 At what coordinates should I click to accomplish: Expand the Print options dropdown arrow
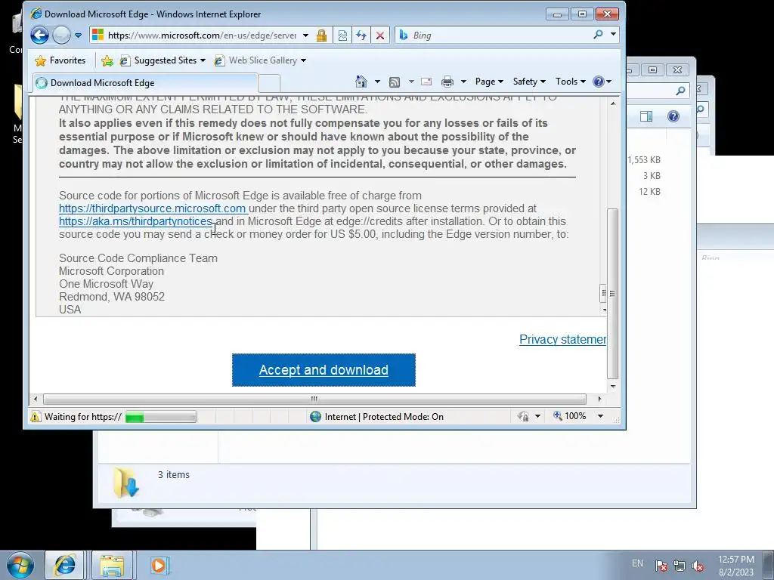[x=463, y=82]
